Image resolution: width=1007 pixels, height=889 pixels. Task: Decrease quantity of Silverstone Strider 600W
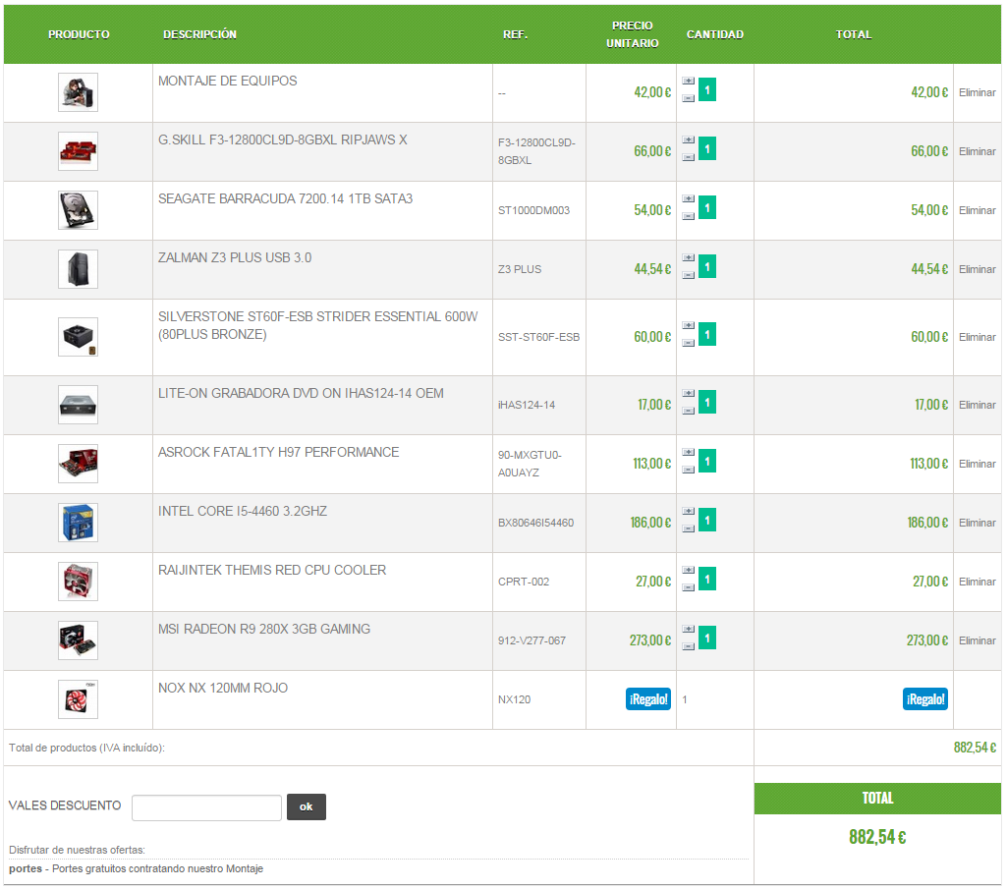click(689, 343)
